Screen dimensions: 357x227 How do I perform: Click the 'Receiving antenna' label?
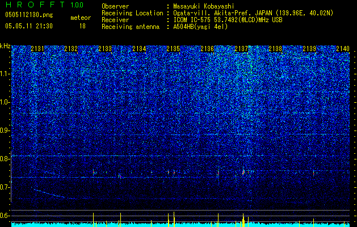(131, 27)
